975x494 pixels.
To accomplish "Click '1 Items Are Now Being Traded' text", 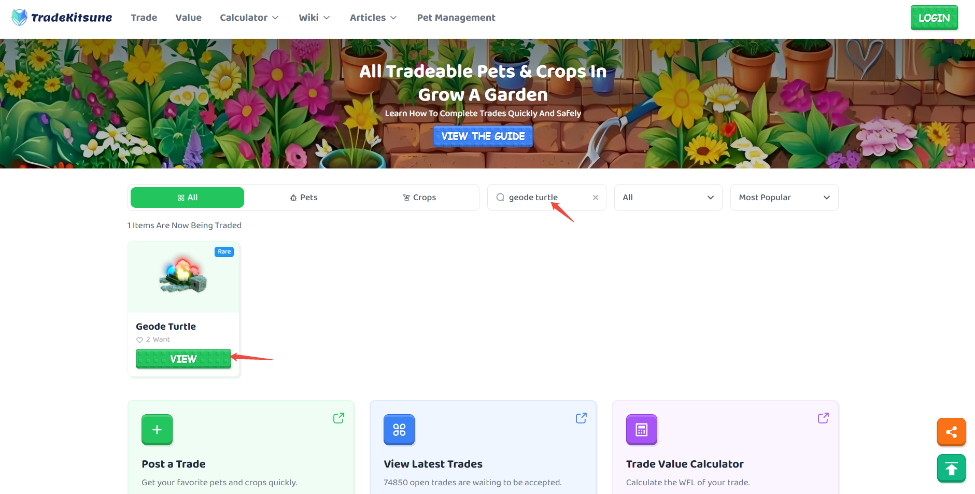I will [x=185, y=225].
